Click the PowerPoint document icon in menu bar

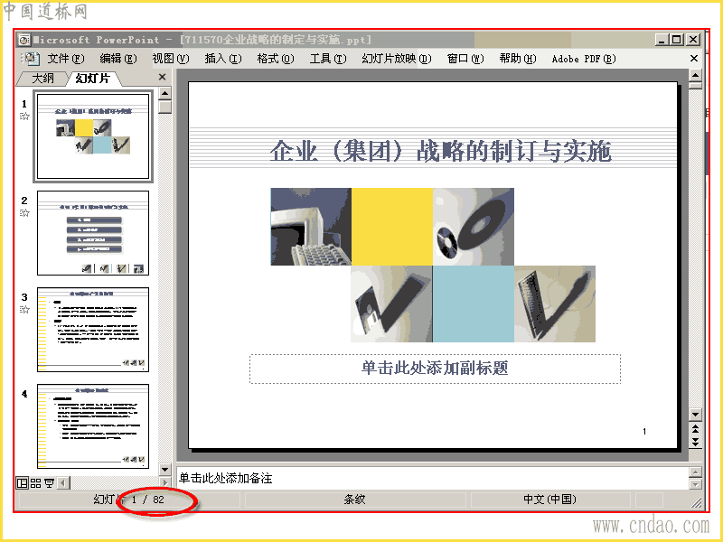pyautogui.click(x=31, y=59)
